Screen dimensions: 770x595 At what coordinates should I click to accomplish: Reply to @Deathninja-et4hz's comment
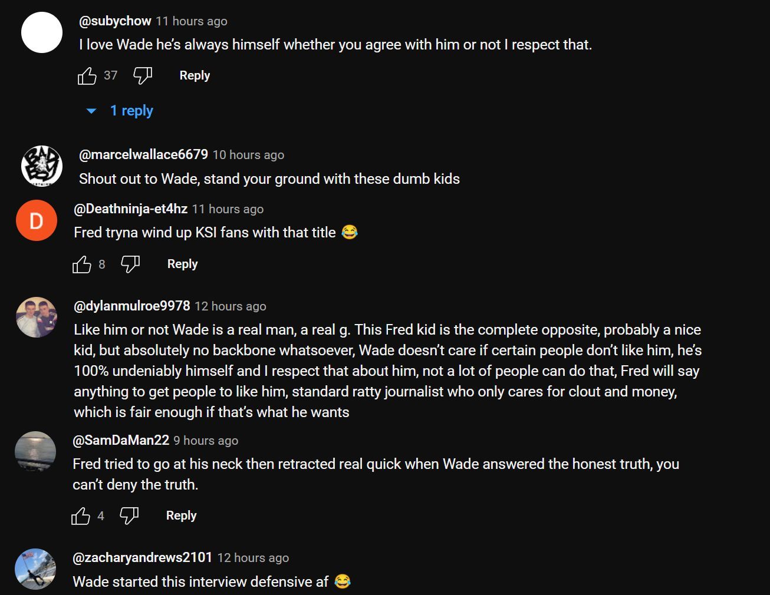tap(182, 264)
